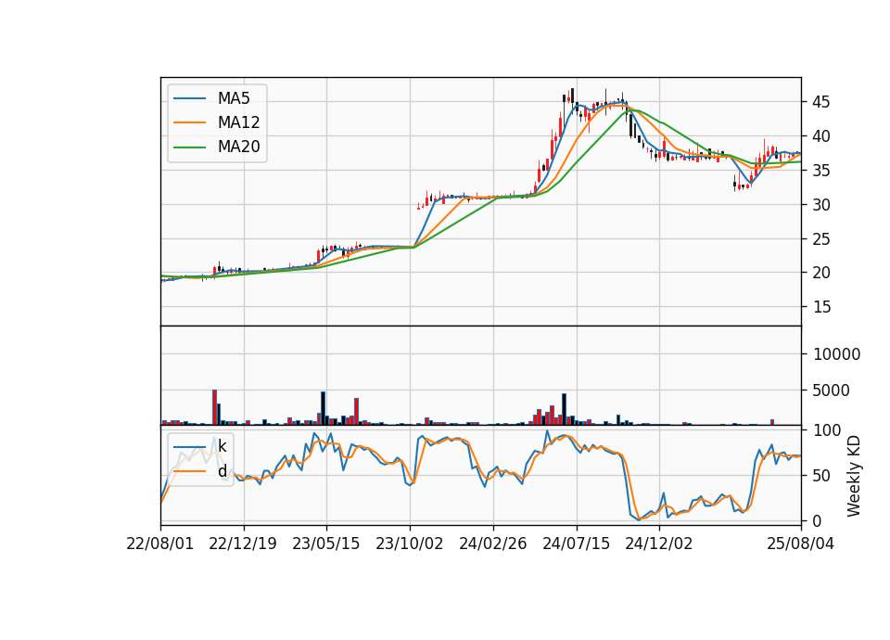Click the price axis value 20
Image resolution: width=890 pixels, height=640 pixels.
(x=820, y=273)
